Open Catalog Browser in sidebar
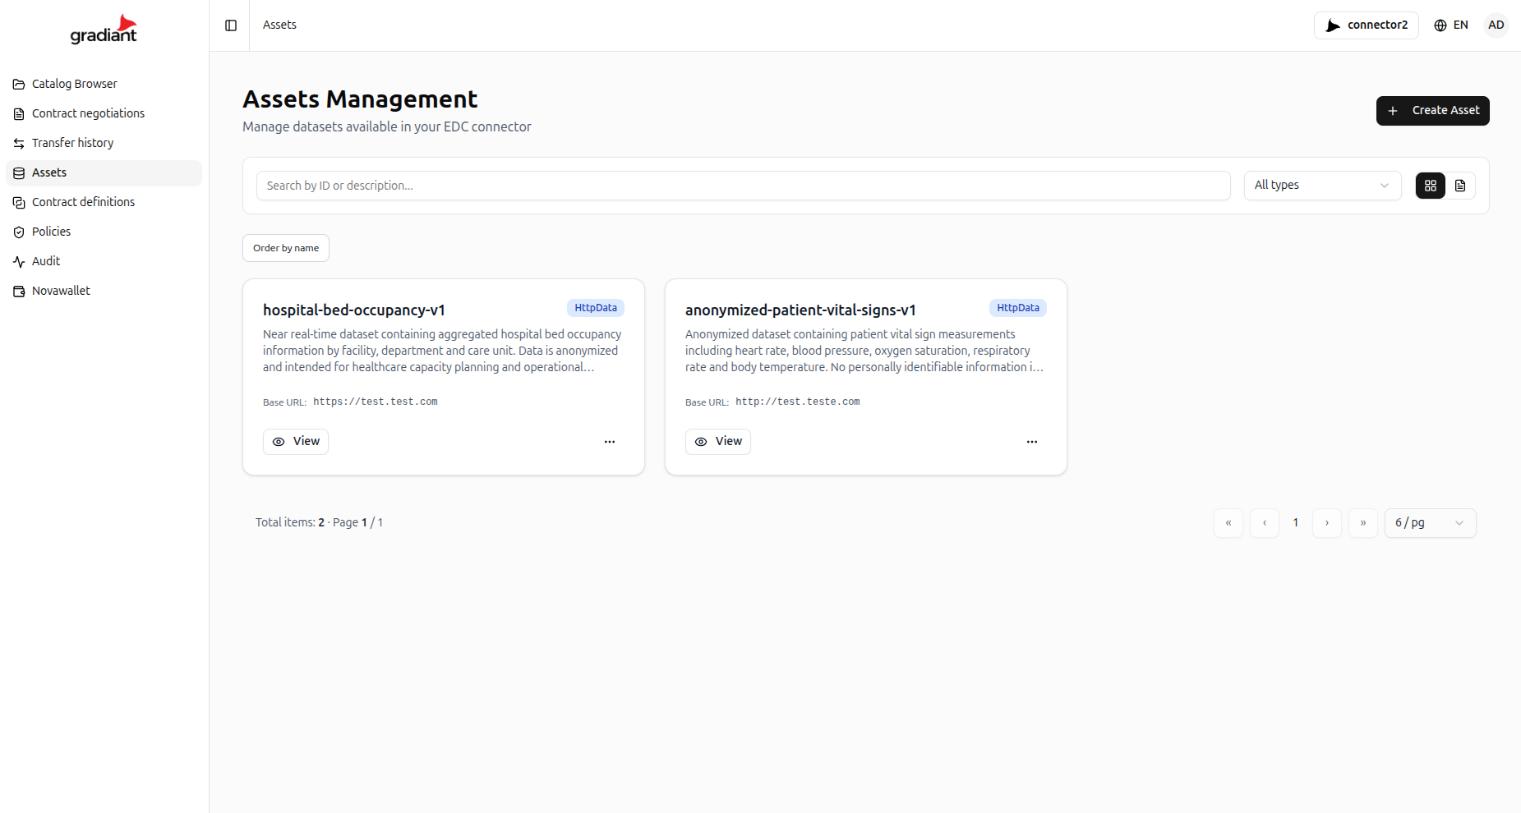The width and height of the screenshot is (1521, 813). tap(104, 84)
